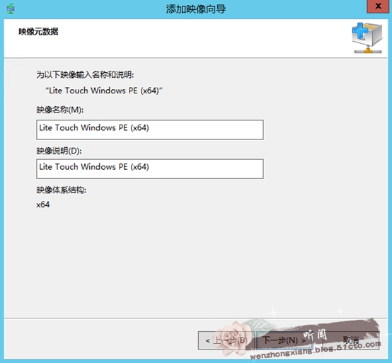Click the 为以下映像输入名称和说明 instruction text
Screen dimensions: 392x363
pos(85,74)
